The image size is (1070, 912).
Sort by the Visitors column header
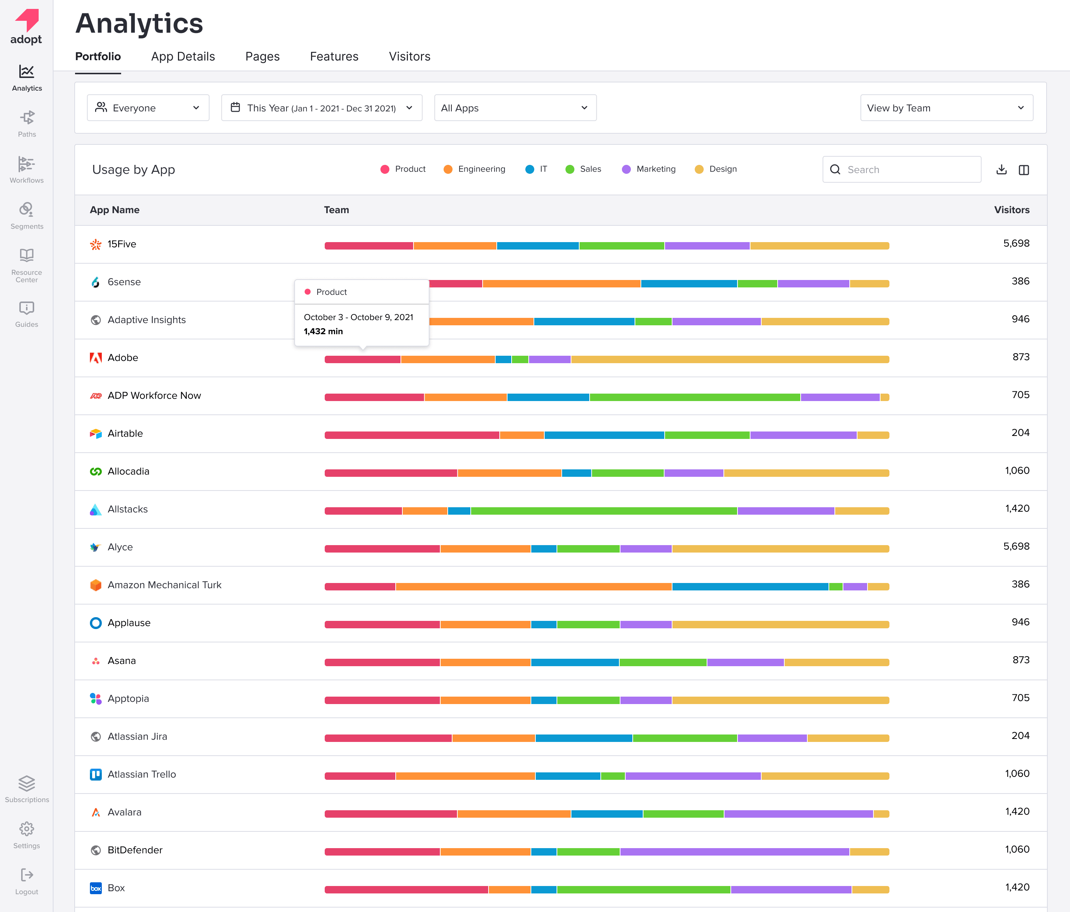point(1012,210)
